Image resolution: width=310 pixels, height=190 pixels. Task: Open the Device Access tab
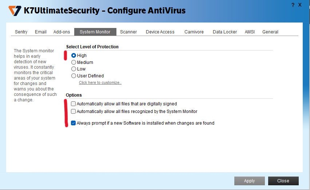pos(160,32)
